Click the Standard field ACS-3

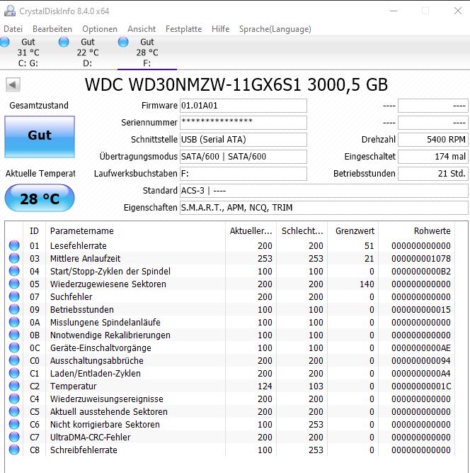(324, 191)
